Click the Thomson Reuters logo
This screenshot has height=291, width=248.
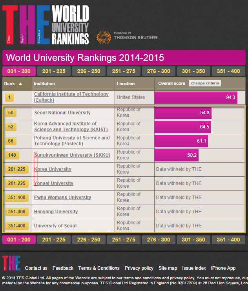(127, 37)
